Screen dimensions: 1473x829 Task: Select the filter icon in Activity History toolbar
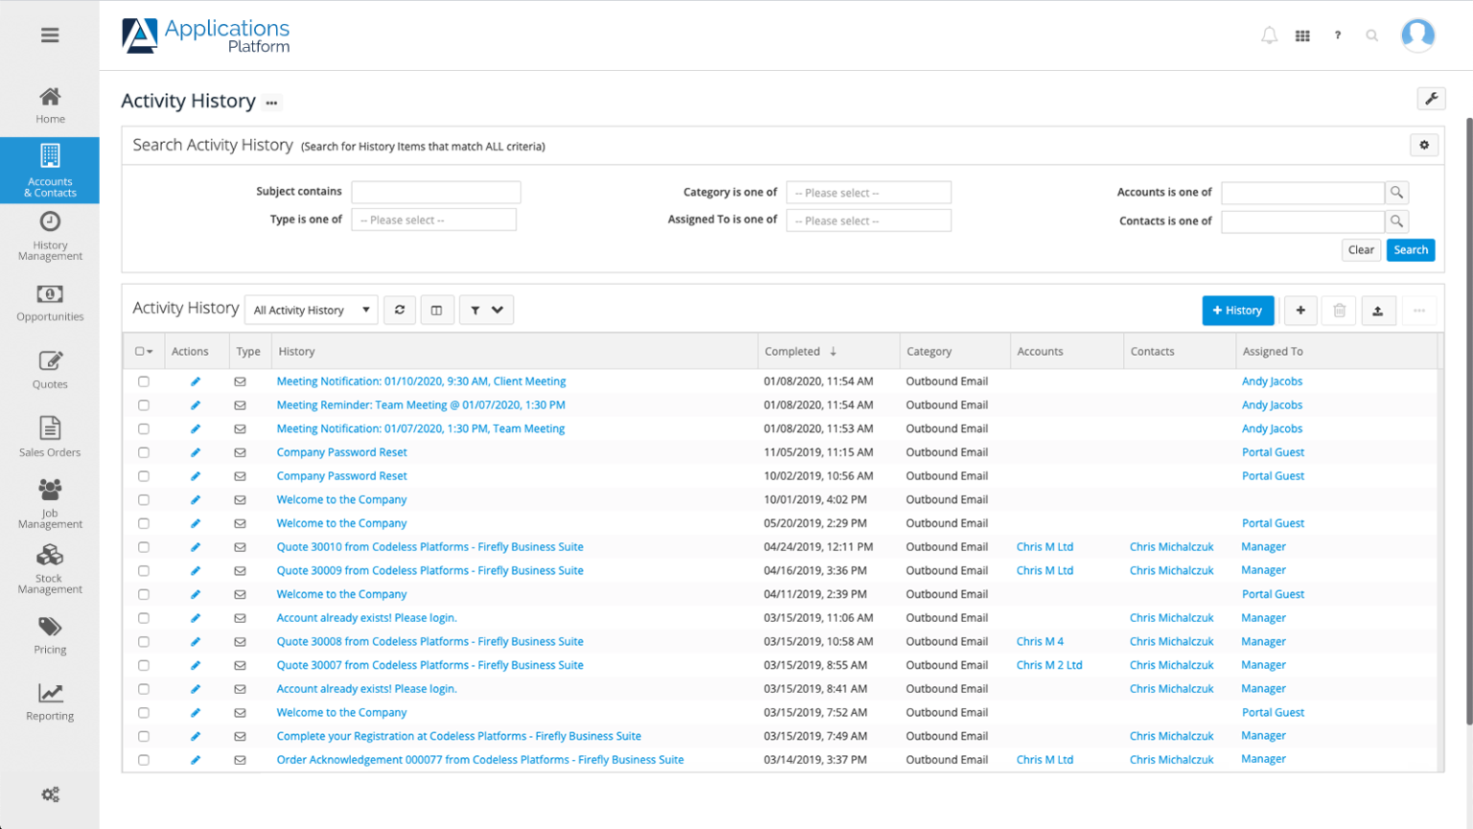(476, 309)
